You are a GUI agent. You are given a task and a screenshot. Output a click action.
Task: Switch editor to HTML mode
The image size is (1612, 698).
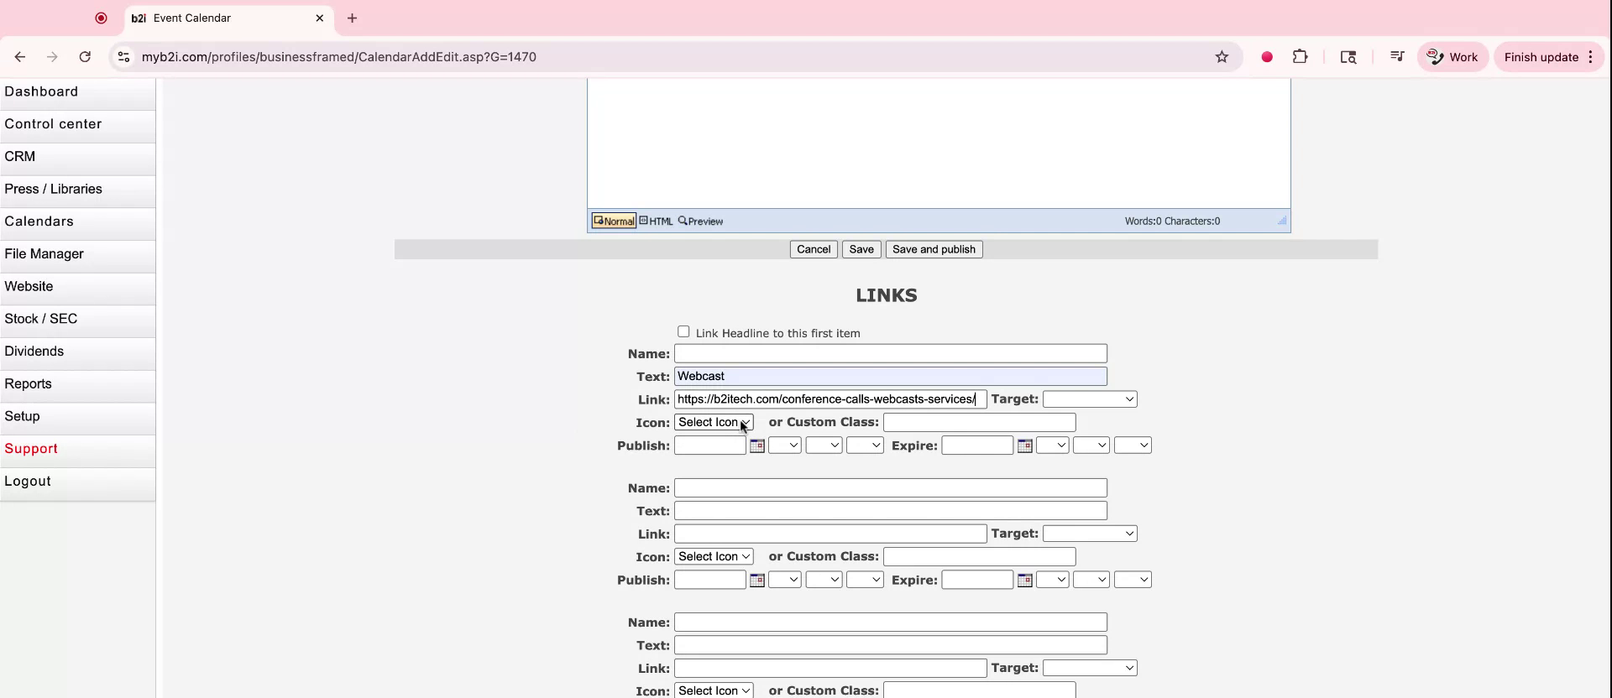point(657,221)
